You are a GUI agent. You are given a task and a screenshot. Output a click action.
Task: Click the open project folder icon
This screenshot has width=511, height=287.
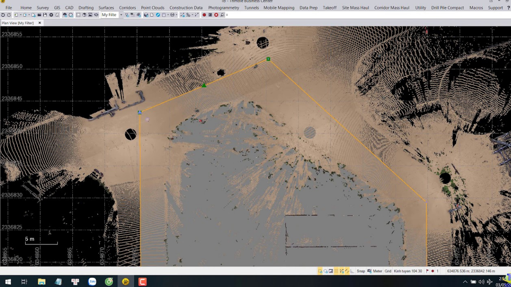39,15
